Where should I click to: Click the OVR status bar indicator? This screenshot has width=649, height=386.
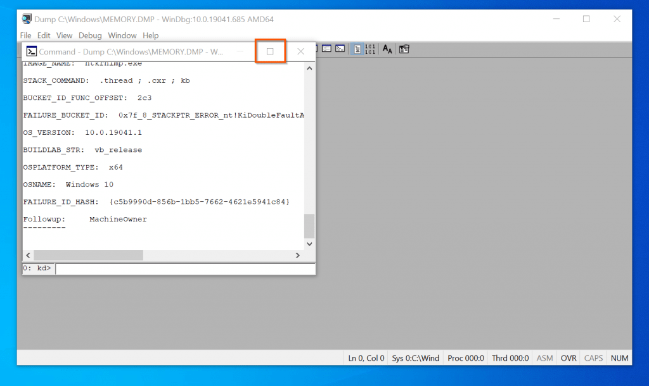tap(569, 358)
